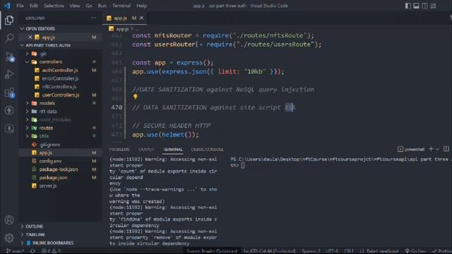This screenshot has width=452, height=254.
Task: Open errors and warnings count in status bar
Action: (51, 251)
